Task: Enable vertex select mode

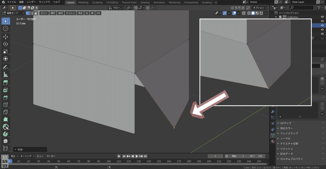Action: [28, 13]
